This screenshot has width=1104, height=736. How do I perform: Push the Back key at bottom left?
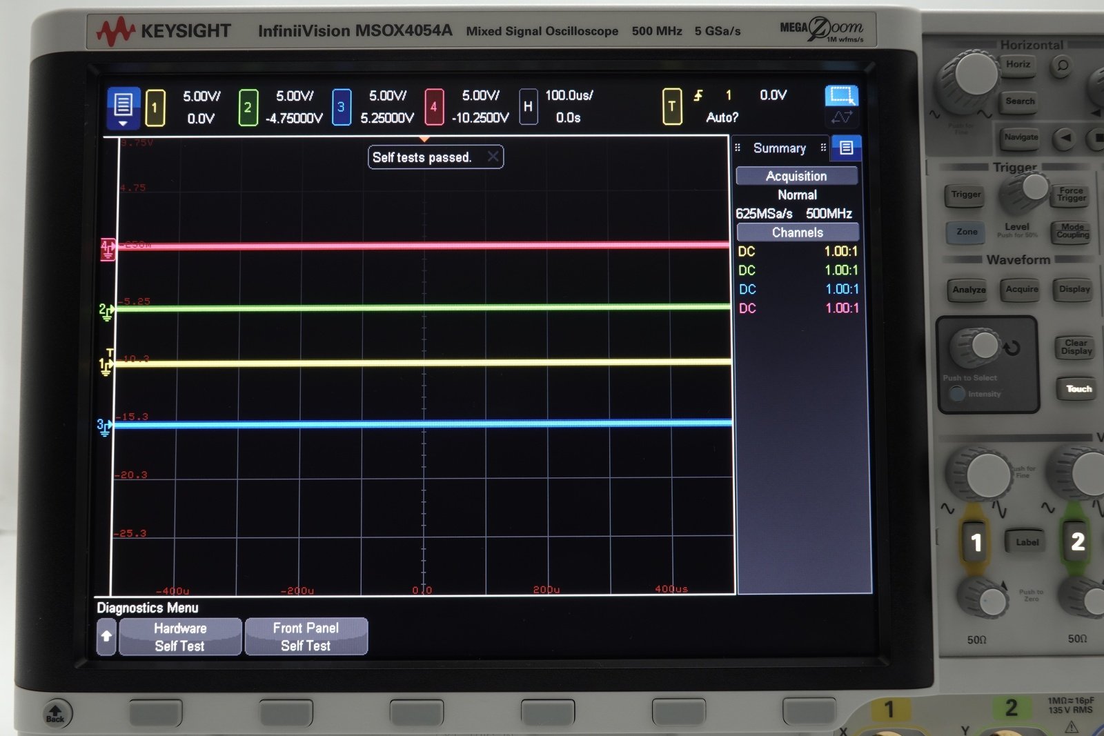pos(56,713)
